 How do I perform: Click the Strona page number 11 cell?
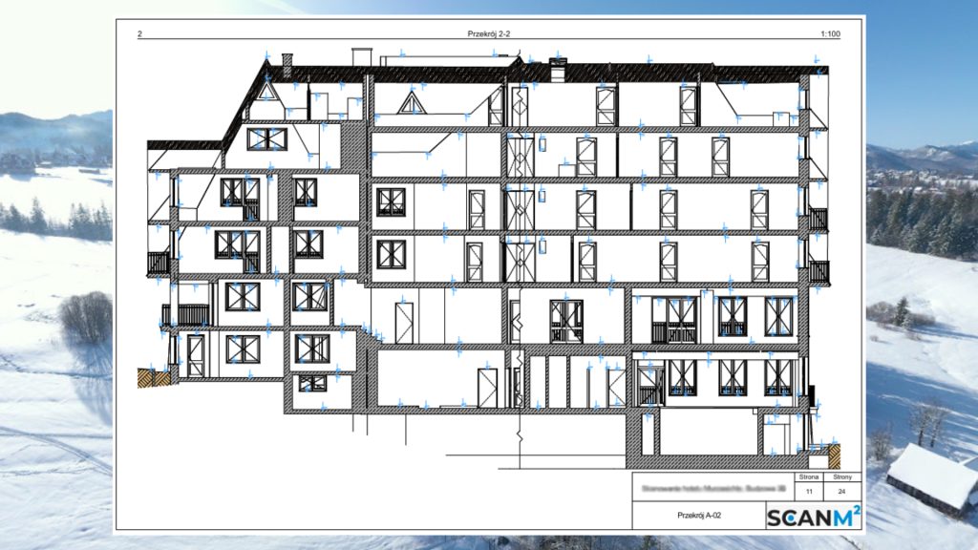[x=808, y=493]
